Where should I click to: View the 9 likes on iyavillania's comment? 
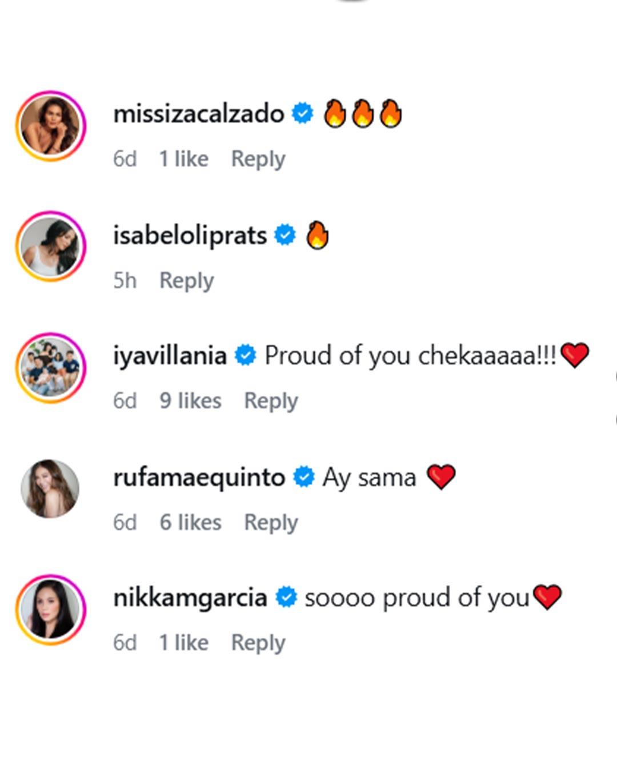pyautogui.click(x=190, y=401)
